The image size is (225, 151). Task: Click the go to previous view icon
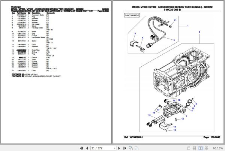pos(131,148)
